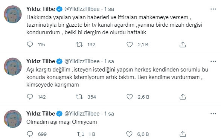221x140 pixels.
Task: Retweet the tweet with 192 retweets
Action: [79, 44]
